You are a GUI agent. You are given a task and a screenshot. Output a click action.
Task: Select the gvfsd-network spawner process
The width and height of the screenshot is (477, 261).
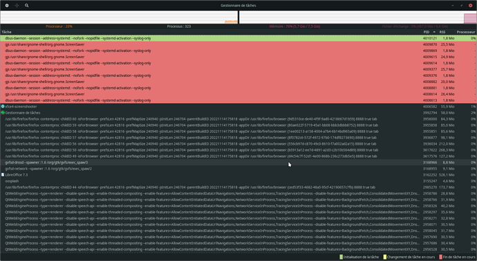(238, 169)
